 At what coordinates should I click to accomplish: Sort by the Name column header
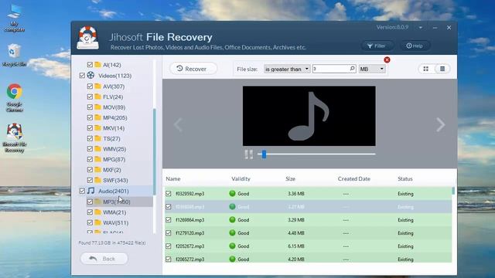click(173, 178)
